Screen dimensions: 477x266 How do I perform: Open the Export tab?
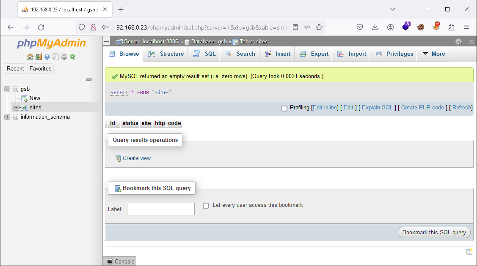[314, 54]
